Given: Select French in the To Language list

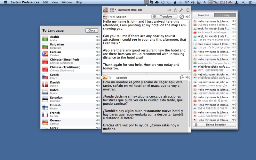Looking at the screenshot, I should [70, 114].
